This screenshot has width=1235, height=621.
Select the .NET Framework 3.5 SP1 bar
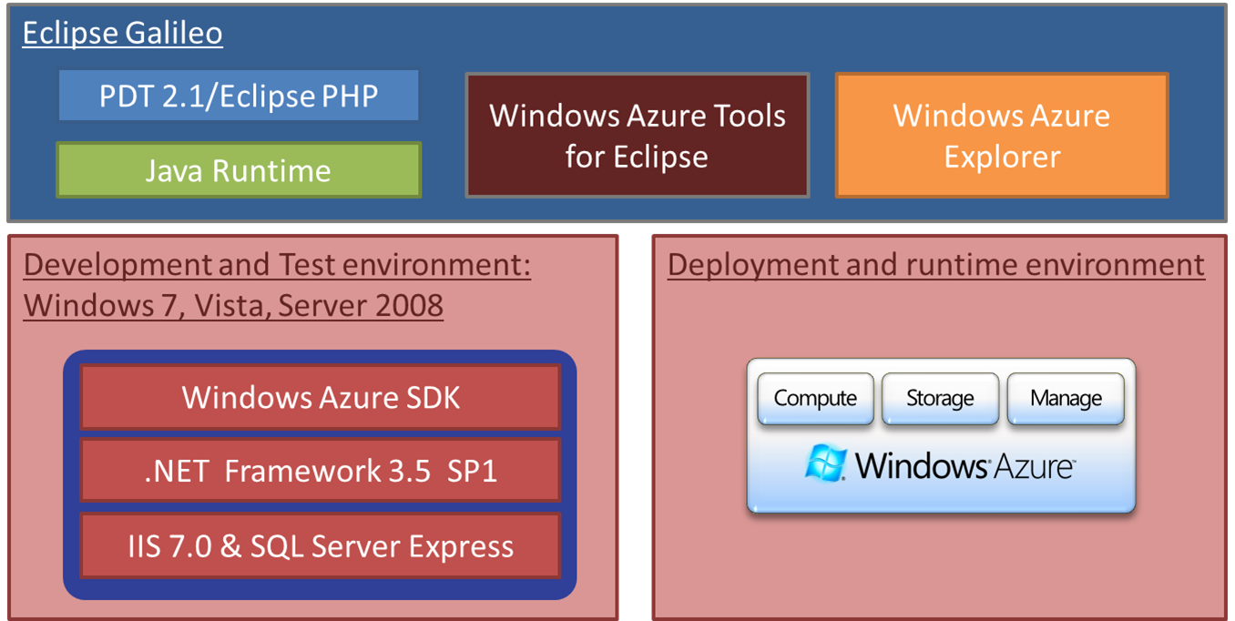(321, 471)
